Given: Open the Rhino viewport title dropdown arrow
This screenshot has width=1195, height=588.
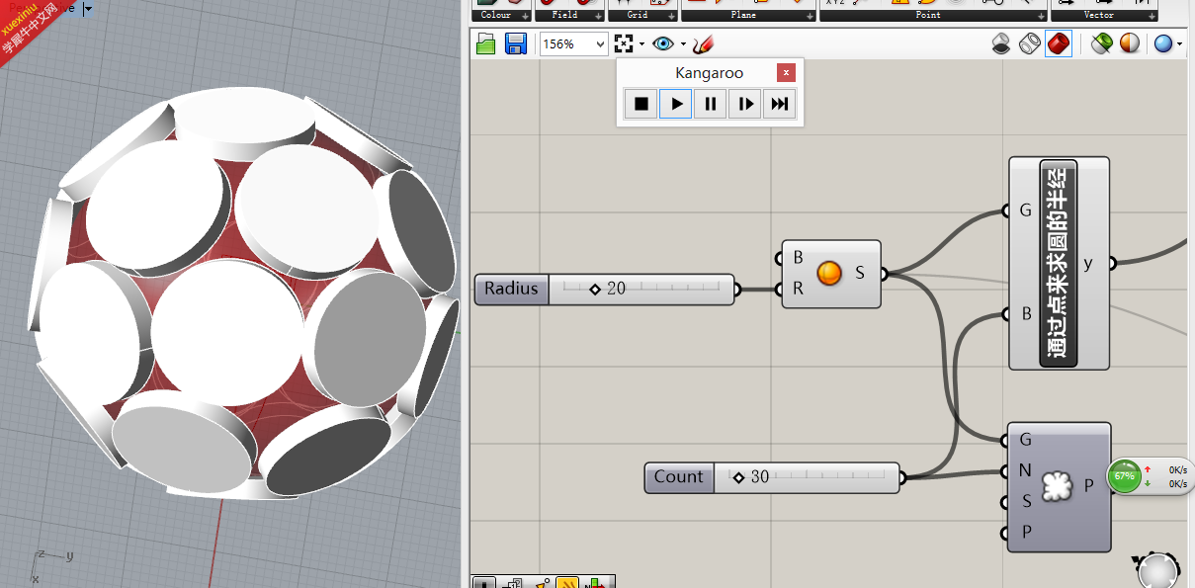Looking at the screenshot, I should pos(89,8).
